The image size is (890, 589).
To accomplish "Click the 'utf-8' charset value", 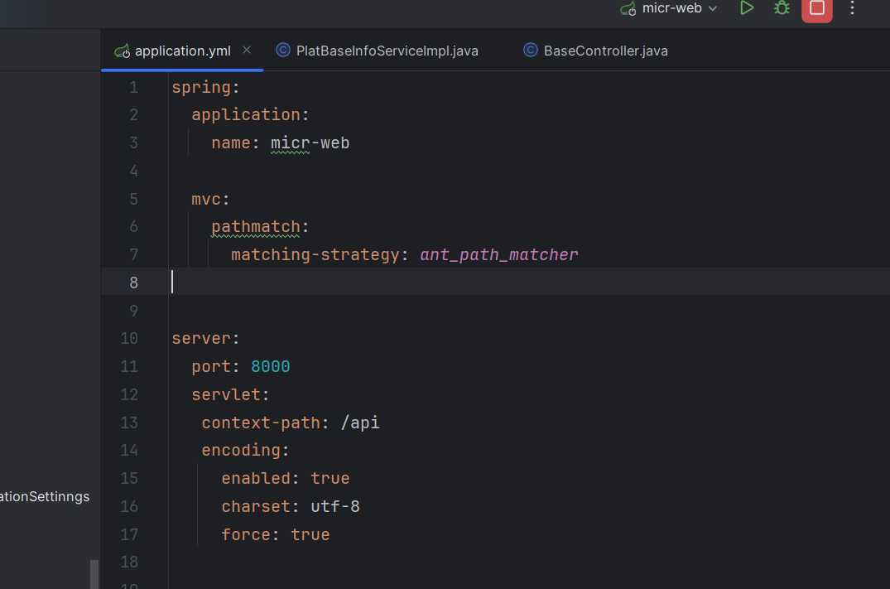I will 334,507.
